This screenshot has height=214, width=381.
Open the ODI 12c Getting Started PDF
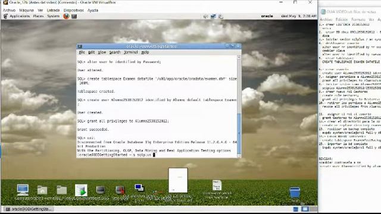(x=178, y=180)
